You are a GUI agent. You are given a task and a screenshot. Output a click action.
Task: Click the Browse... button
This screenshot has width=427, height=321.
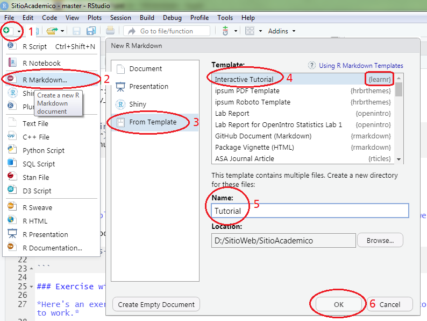380,240
